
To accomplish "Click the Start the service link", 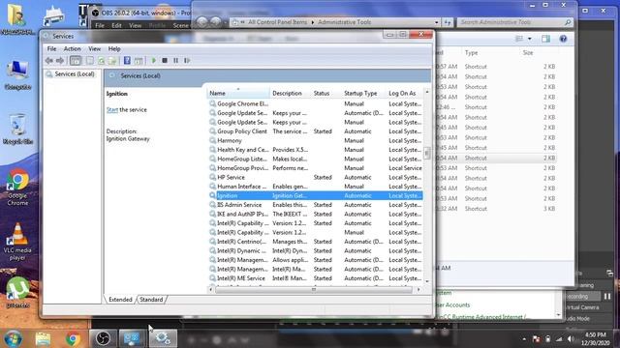I will [112, 109].
